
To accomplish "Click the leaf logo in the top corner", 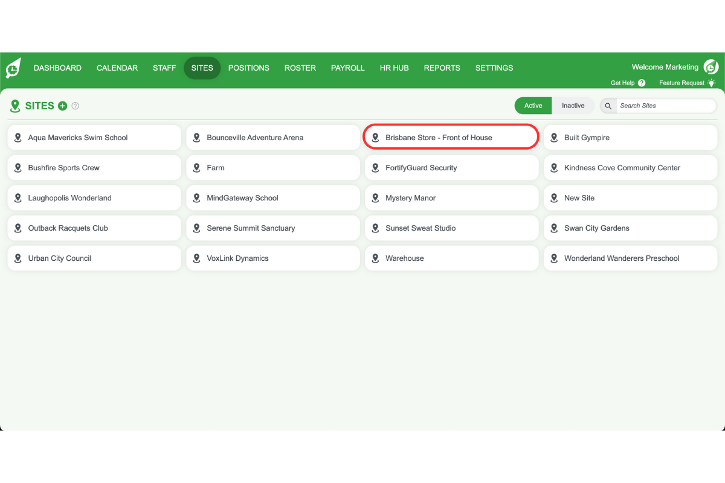I will click(x=12, y=68).
